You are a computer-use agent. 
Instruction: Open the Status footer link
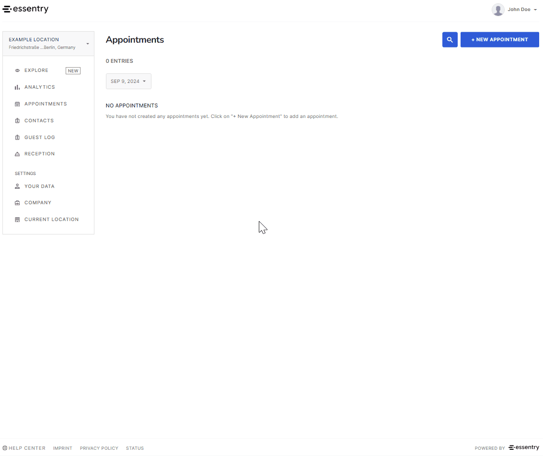coord(135,448)
